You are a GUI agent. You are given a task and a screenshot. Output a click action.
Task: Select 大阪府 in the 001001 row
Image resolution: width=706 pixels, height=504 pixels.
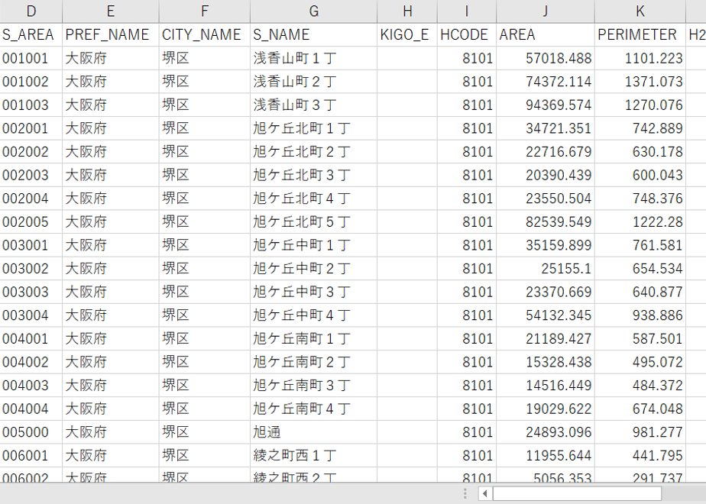tap(110, 58)
